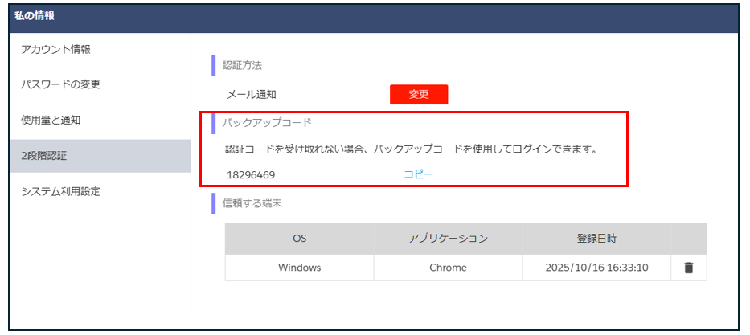Select the Chrome cell in the table
This screenshot has height=335, width=750.
click(448, 268)
